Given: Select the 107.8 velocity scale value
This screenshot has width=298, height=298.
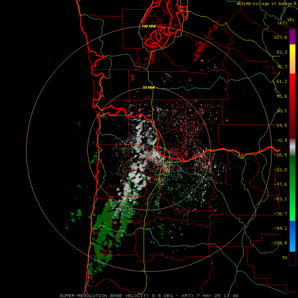Looking at the screenshot, I should 280,37.
